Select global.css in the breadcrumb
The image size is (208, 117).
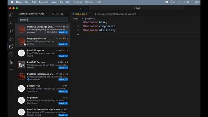click(x=90, y=19)
